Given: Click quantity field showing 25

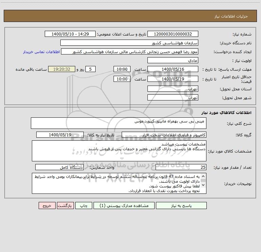Looking at the screenshot, I should coord(181,167).
